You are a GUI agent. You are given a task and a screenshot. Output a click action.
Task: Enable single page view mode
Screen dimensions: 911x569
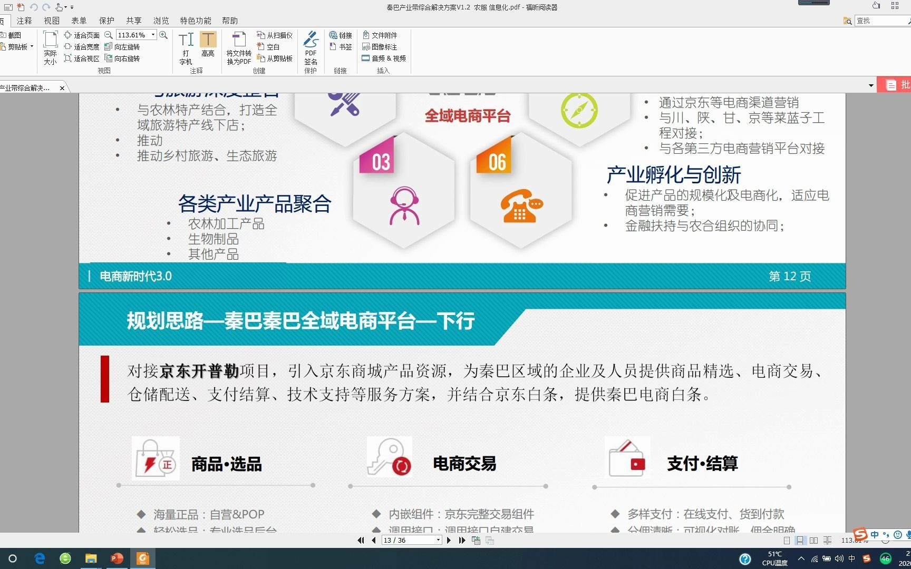coord(787,540)
